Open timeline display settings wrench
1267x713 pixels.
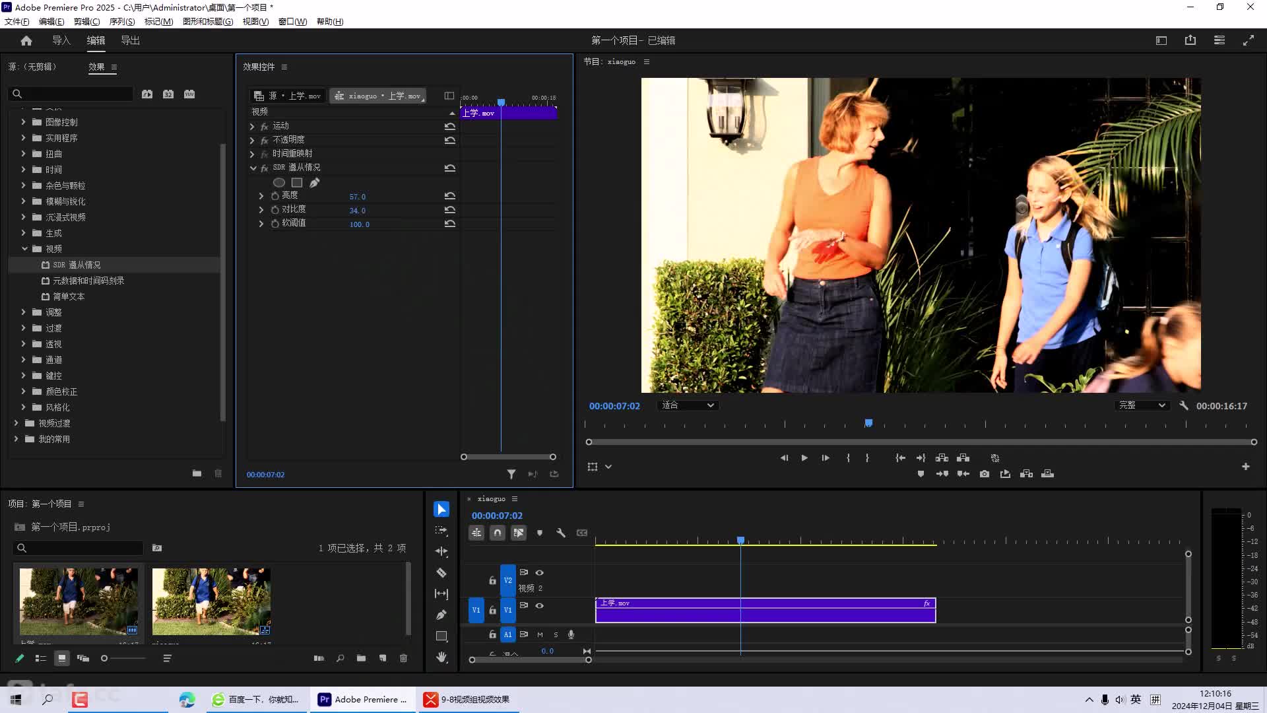click(561, 533)
